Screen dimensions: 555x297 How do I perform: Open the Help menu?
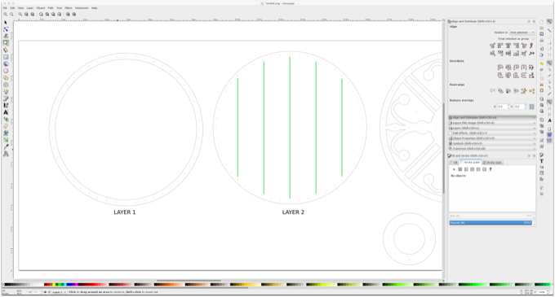[94, 8]
